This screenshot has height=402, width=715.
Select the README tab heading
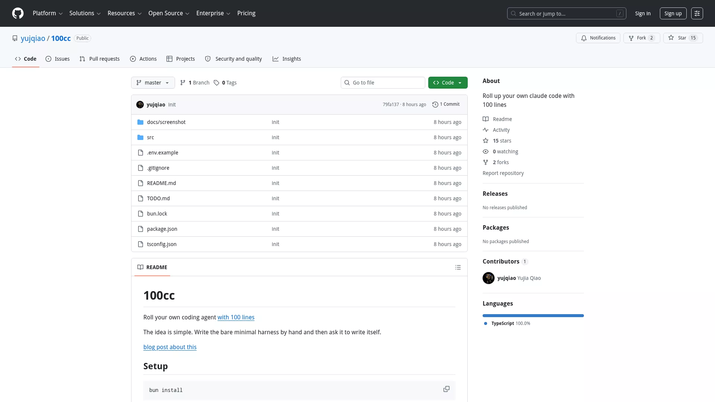click(x=152, y=267)
